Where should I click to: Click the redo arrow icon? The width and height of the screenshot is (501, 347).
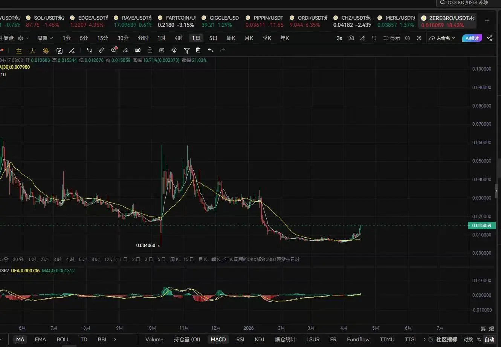223,50
